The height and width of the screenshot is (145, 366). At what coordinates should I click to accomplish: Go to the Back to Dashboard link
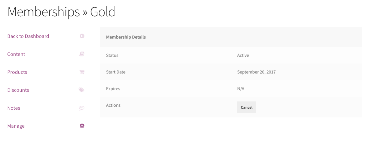28,36
